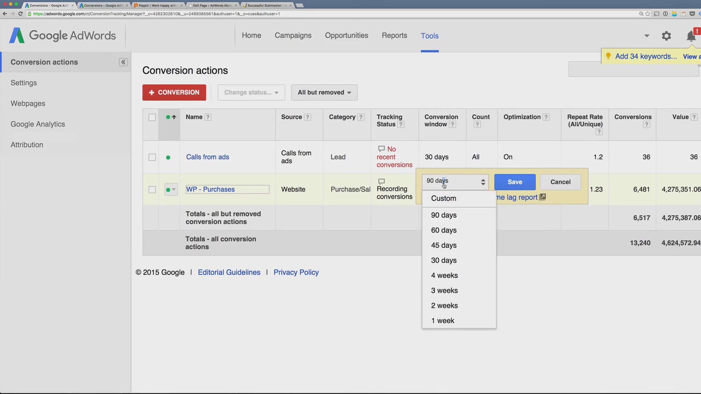Toggle the select-all header checkbox
The image size is (701, 394).
click(x=152, y=117)
